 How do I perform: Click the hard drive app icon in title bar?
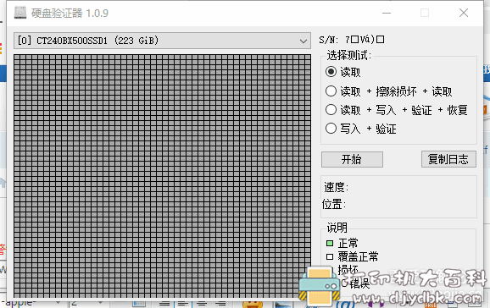coord(20,13)
